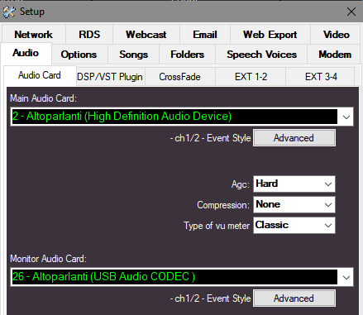
Task: Open the Agc dropdown set to Hard
Action: 294,184
